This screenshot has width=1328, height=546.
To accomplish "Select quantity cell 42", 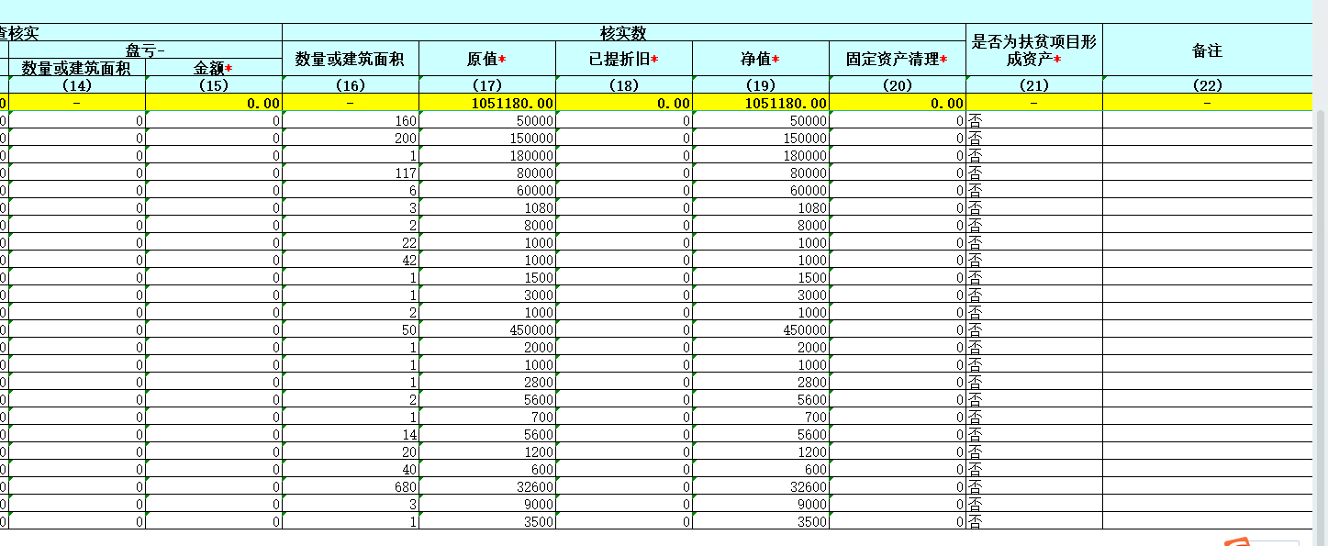I will (x=351, y=260).
